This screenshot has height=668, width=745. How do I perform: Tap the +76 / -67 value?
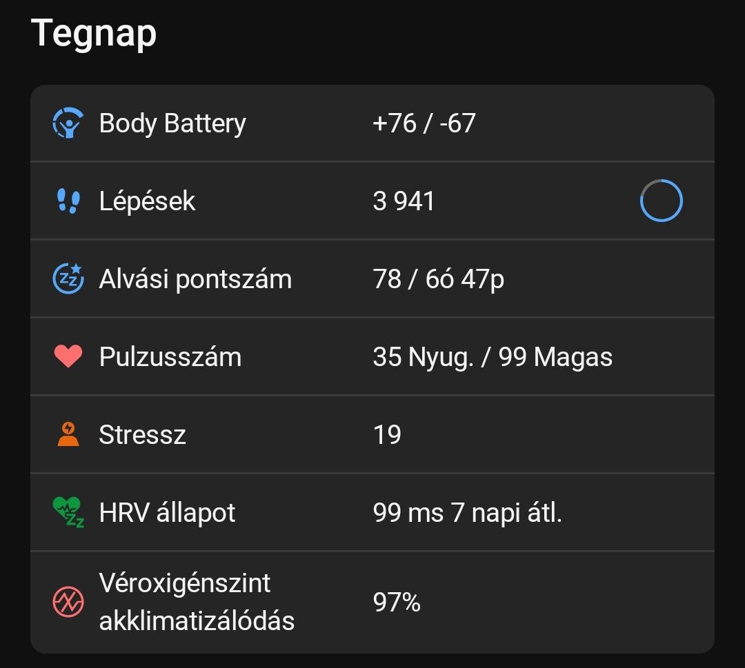pyautogui.click(x=424, y=123)
